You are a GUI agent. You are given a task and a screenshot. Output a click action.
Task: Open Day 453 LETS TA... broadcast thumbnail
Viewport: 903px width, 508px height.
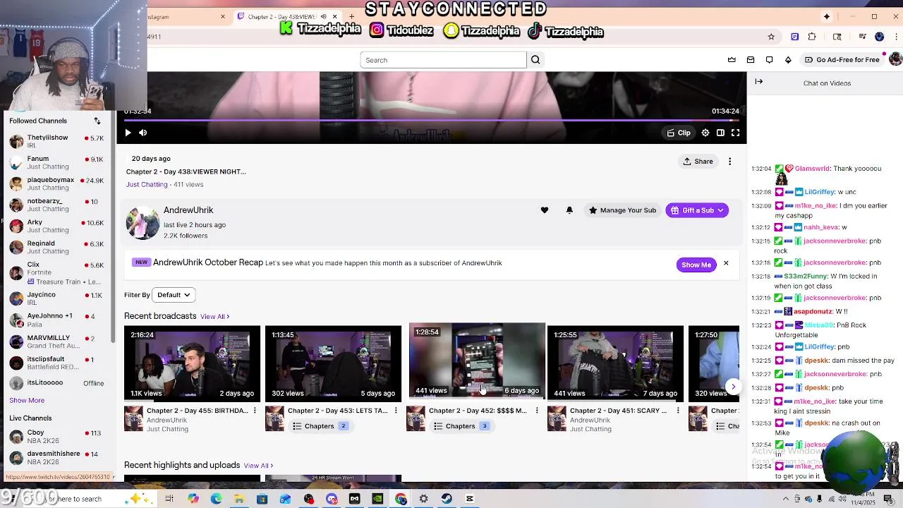(333, 363)
